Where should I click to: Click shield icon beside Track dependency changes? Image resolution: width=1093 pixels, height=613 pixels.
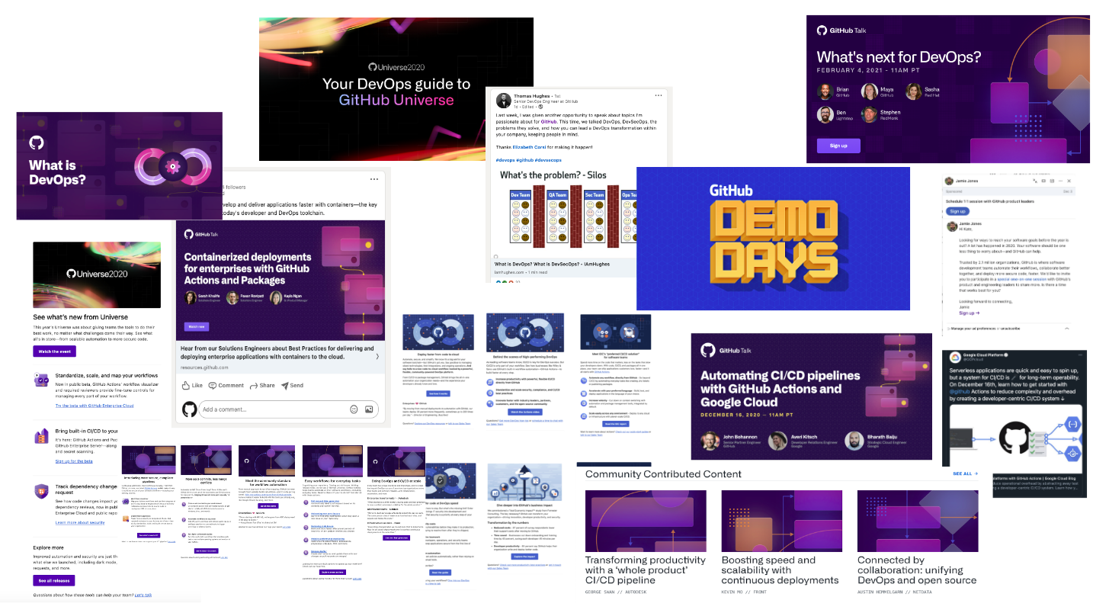tap(41, 491)
